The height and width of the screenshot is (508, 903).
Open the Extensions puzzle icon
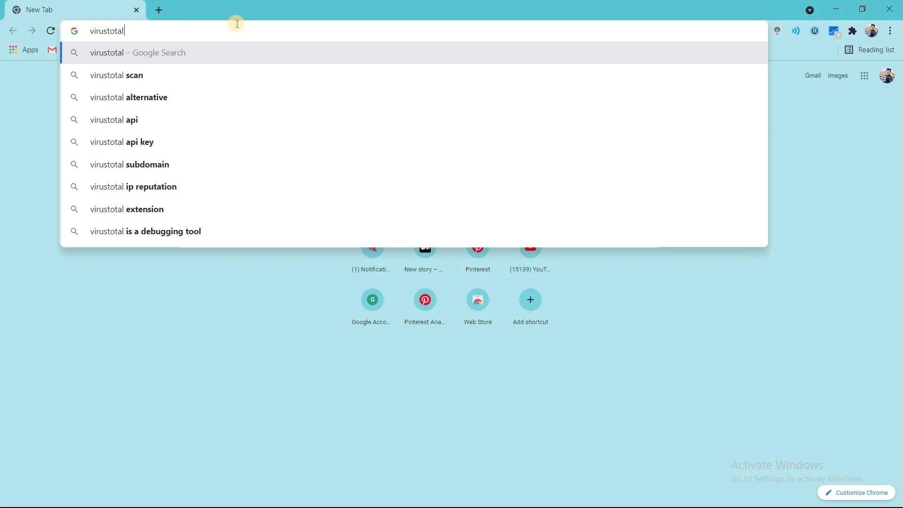click(852, 31)
